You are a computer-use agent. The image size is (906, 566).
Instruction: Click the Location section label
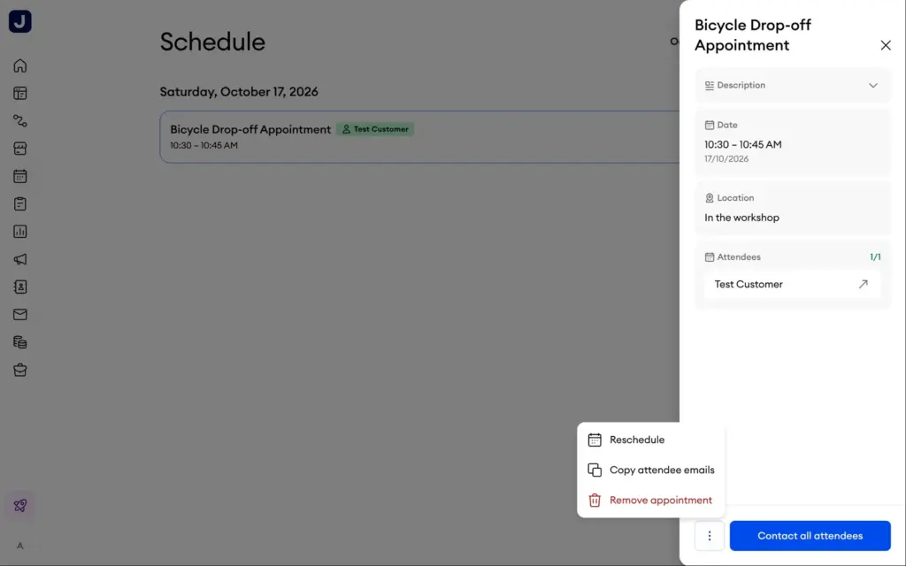(735, 198)
